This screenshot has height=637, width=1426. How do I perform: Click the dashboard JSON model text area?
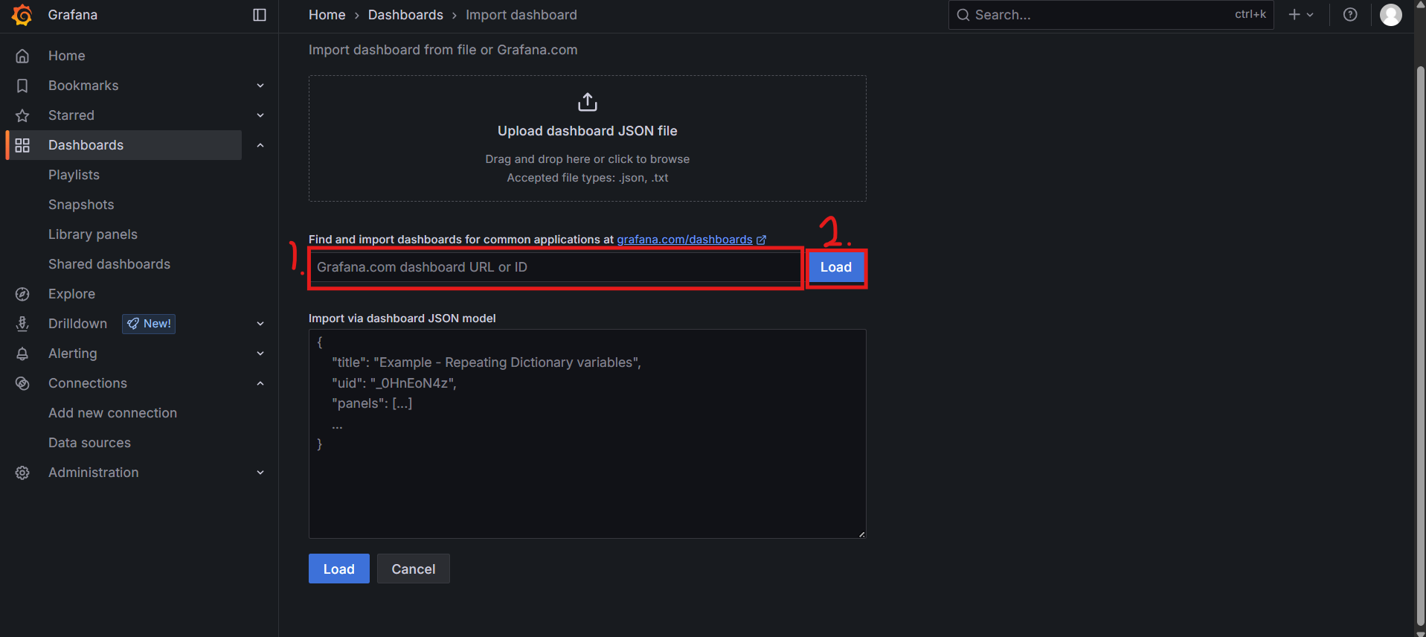[588, 434]
